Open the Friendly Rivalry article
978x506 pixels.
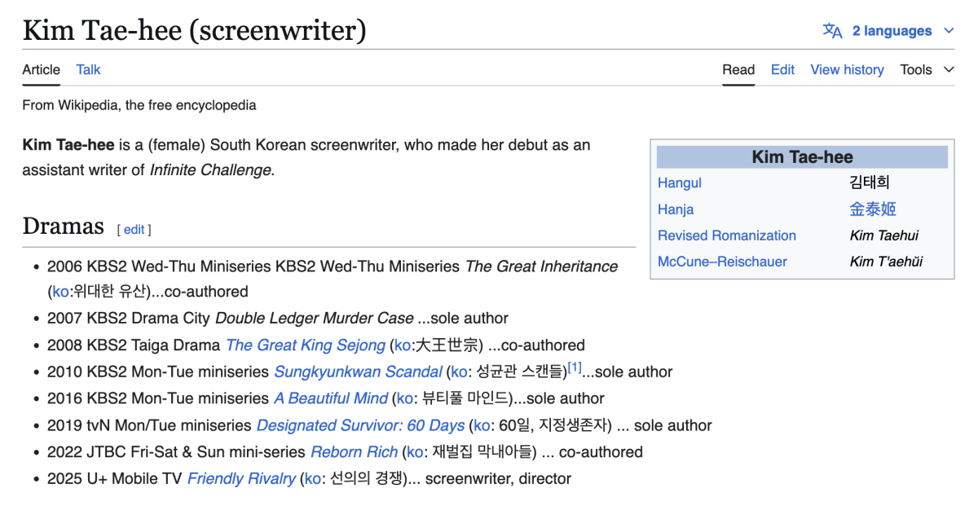[241, 478]
